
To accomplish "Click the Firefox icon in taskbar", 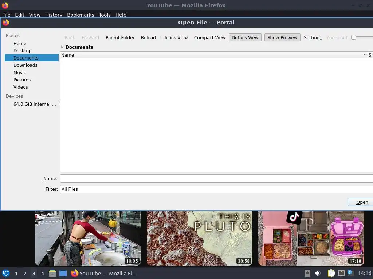I will pos(74,273).
